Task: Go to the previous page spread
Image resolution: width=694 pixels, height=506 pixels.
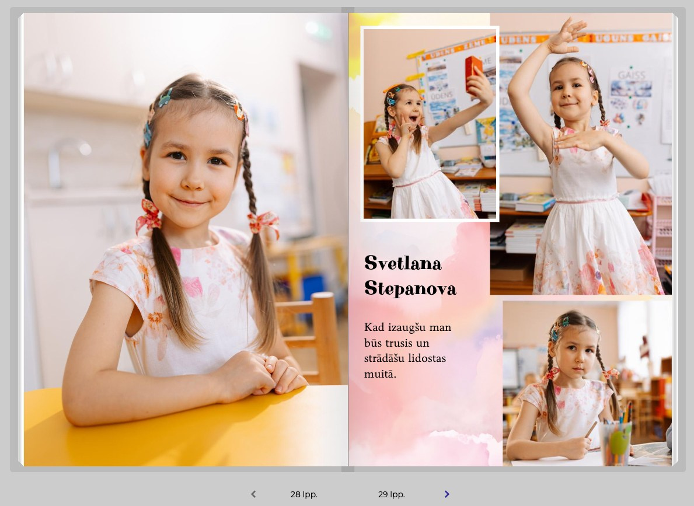Action: 253,494
